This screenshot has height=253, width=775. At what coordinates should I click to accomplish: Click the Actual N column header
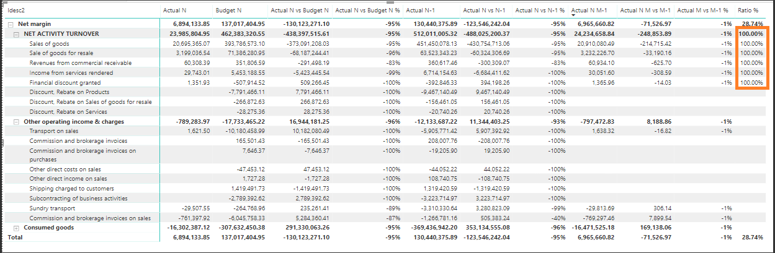(x=174, y=11)
